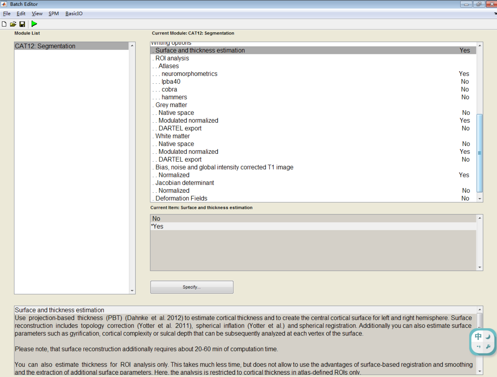Open the View menu
497x377 pixels.
coord(37,14)
